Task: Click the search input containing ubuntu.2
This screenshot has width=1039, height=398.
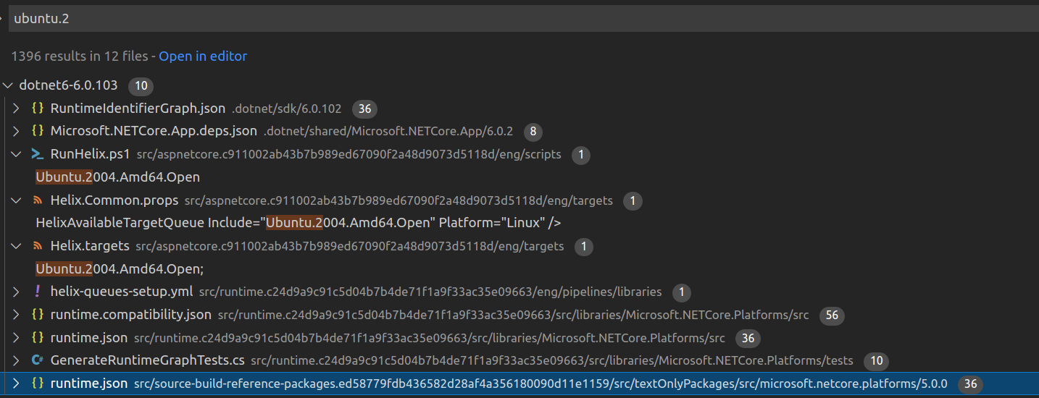Action: [x=523, y=19]
